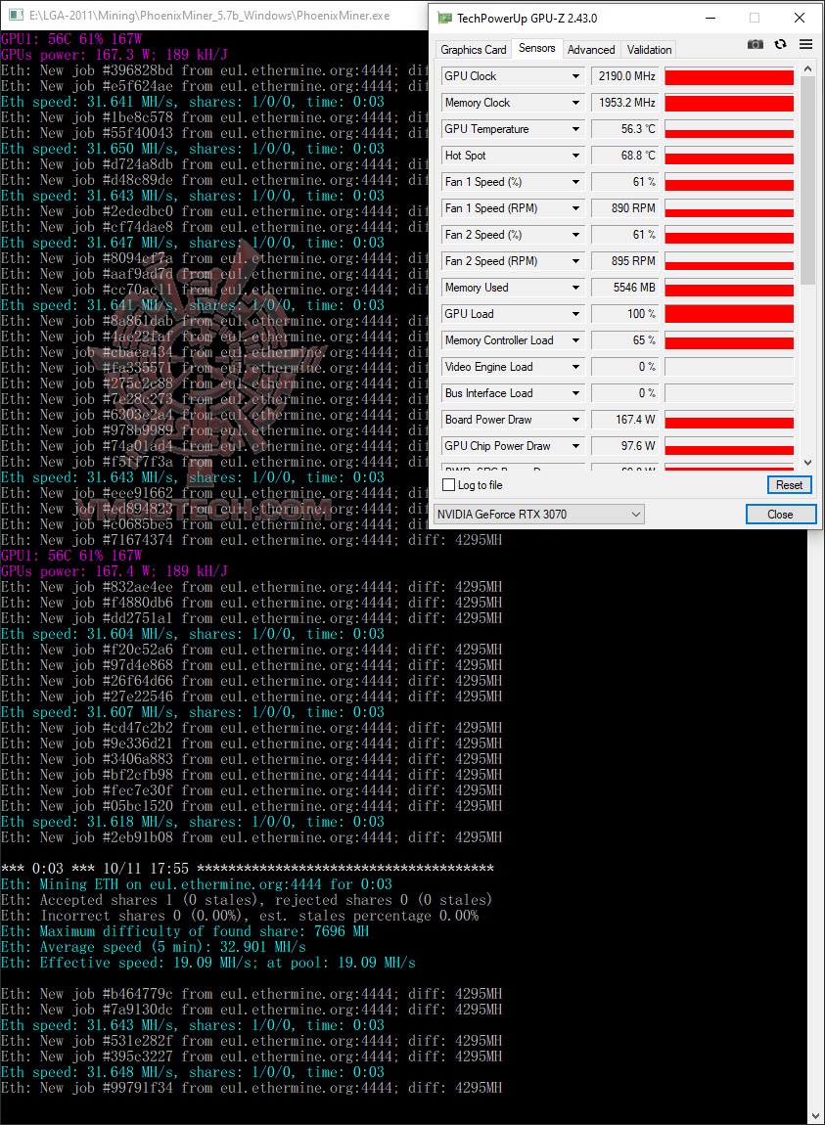Open the Memory Used sensor dropdown
Viewport: 825px width, 1125px height.
click(x=575, y=288)
